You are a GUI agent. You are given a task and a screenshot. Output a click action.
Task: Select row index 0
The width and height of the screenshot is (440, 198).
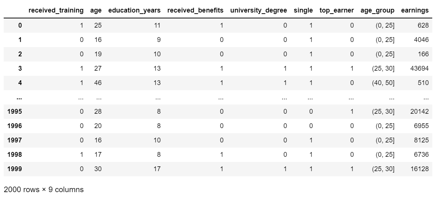[x=20, y=25]
